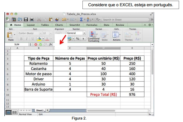Open the General number format dropdown
The width and height of the screenshot is (183, 122).
pyautogui.click(x=84, y=33)
